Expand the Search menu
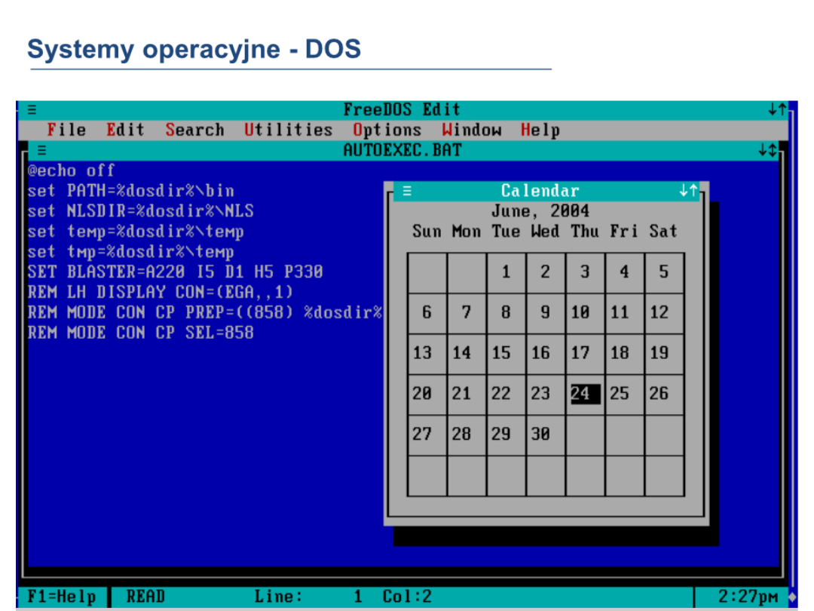Viewport: 814px width, 611px height. tap(194, 130)
